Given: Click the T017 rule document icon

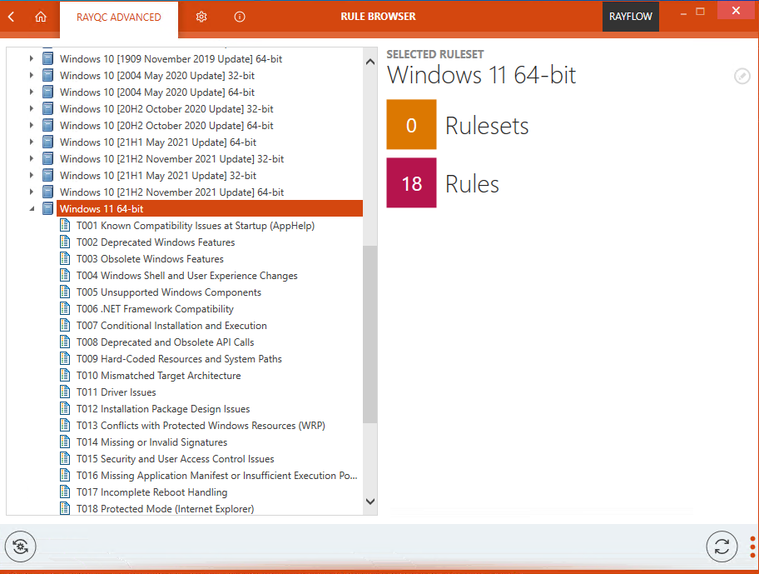Looking at the screenshot, I should (64, 492).
